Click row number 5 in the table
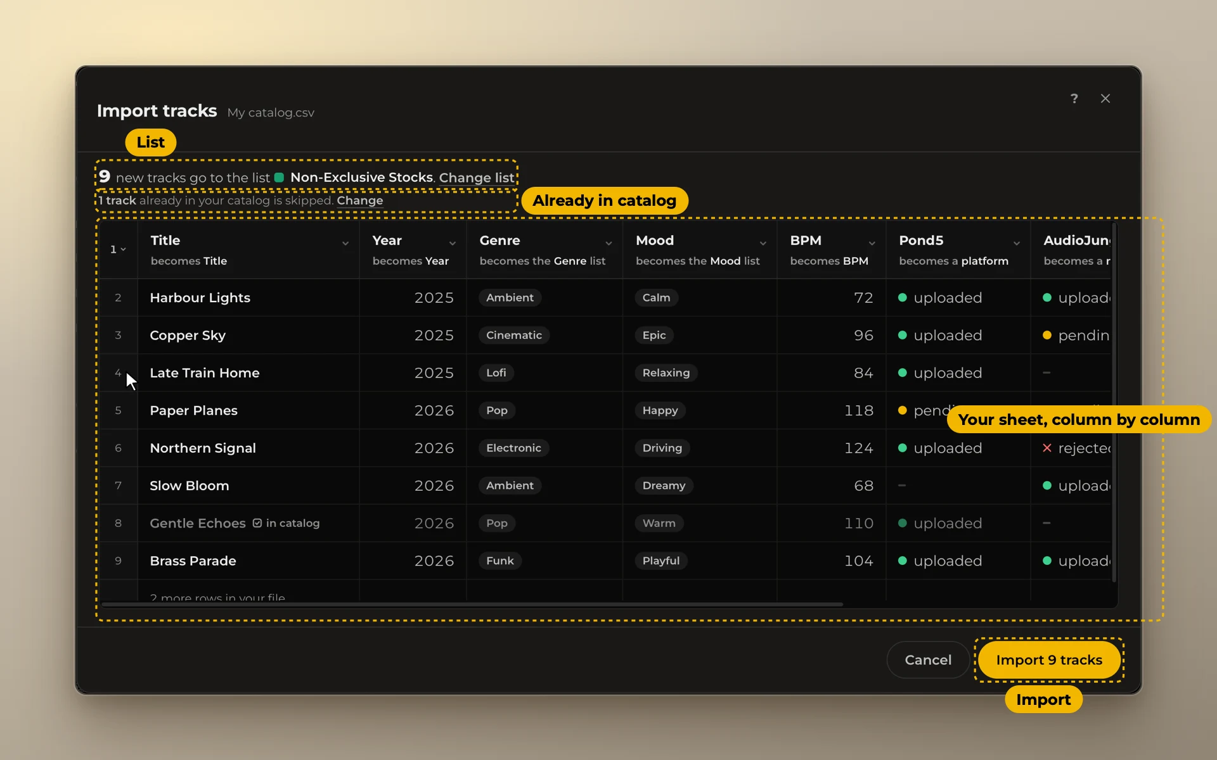 (118, 410)
